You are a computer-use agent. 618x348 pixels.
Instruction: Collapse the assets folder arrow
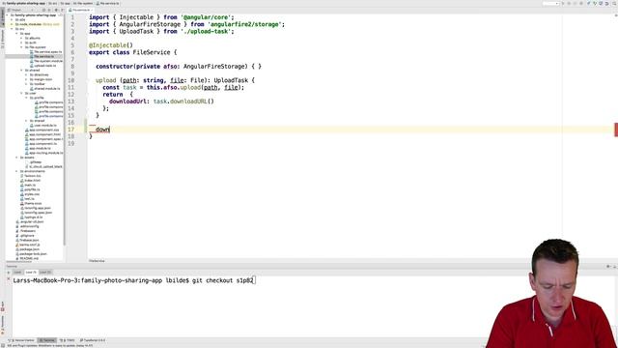tap(17, 158)
